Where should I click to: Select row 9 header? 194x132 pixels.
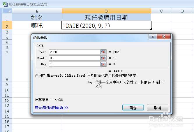tap(7, 85)
